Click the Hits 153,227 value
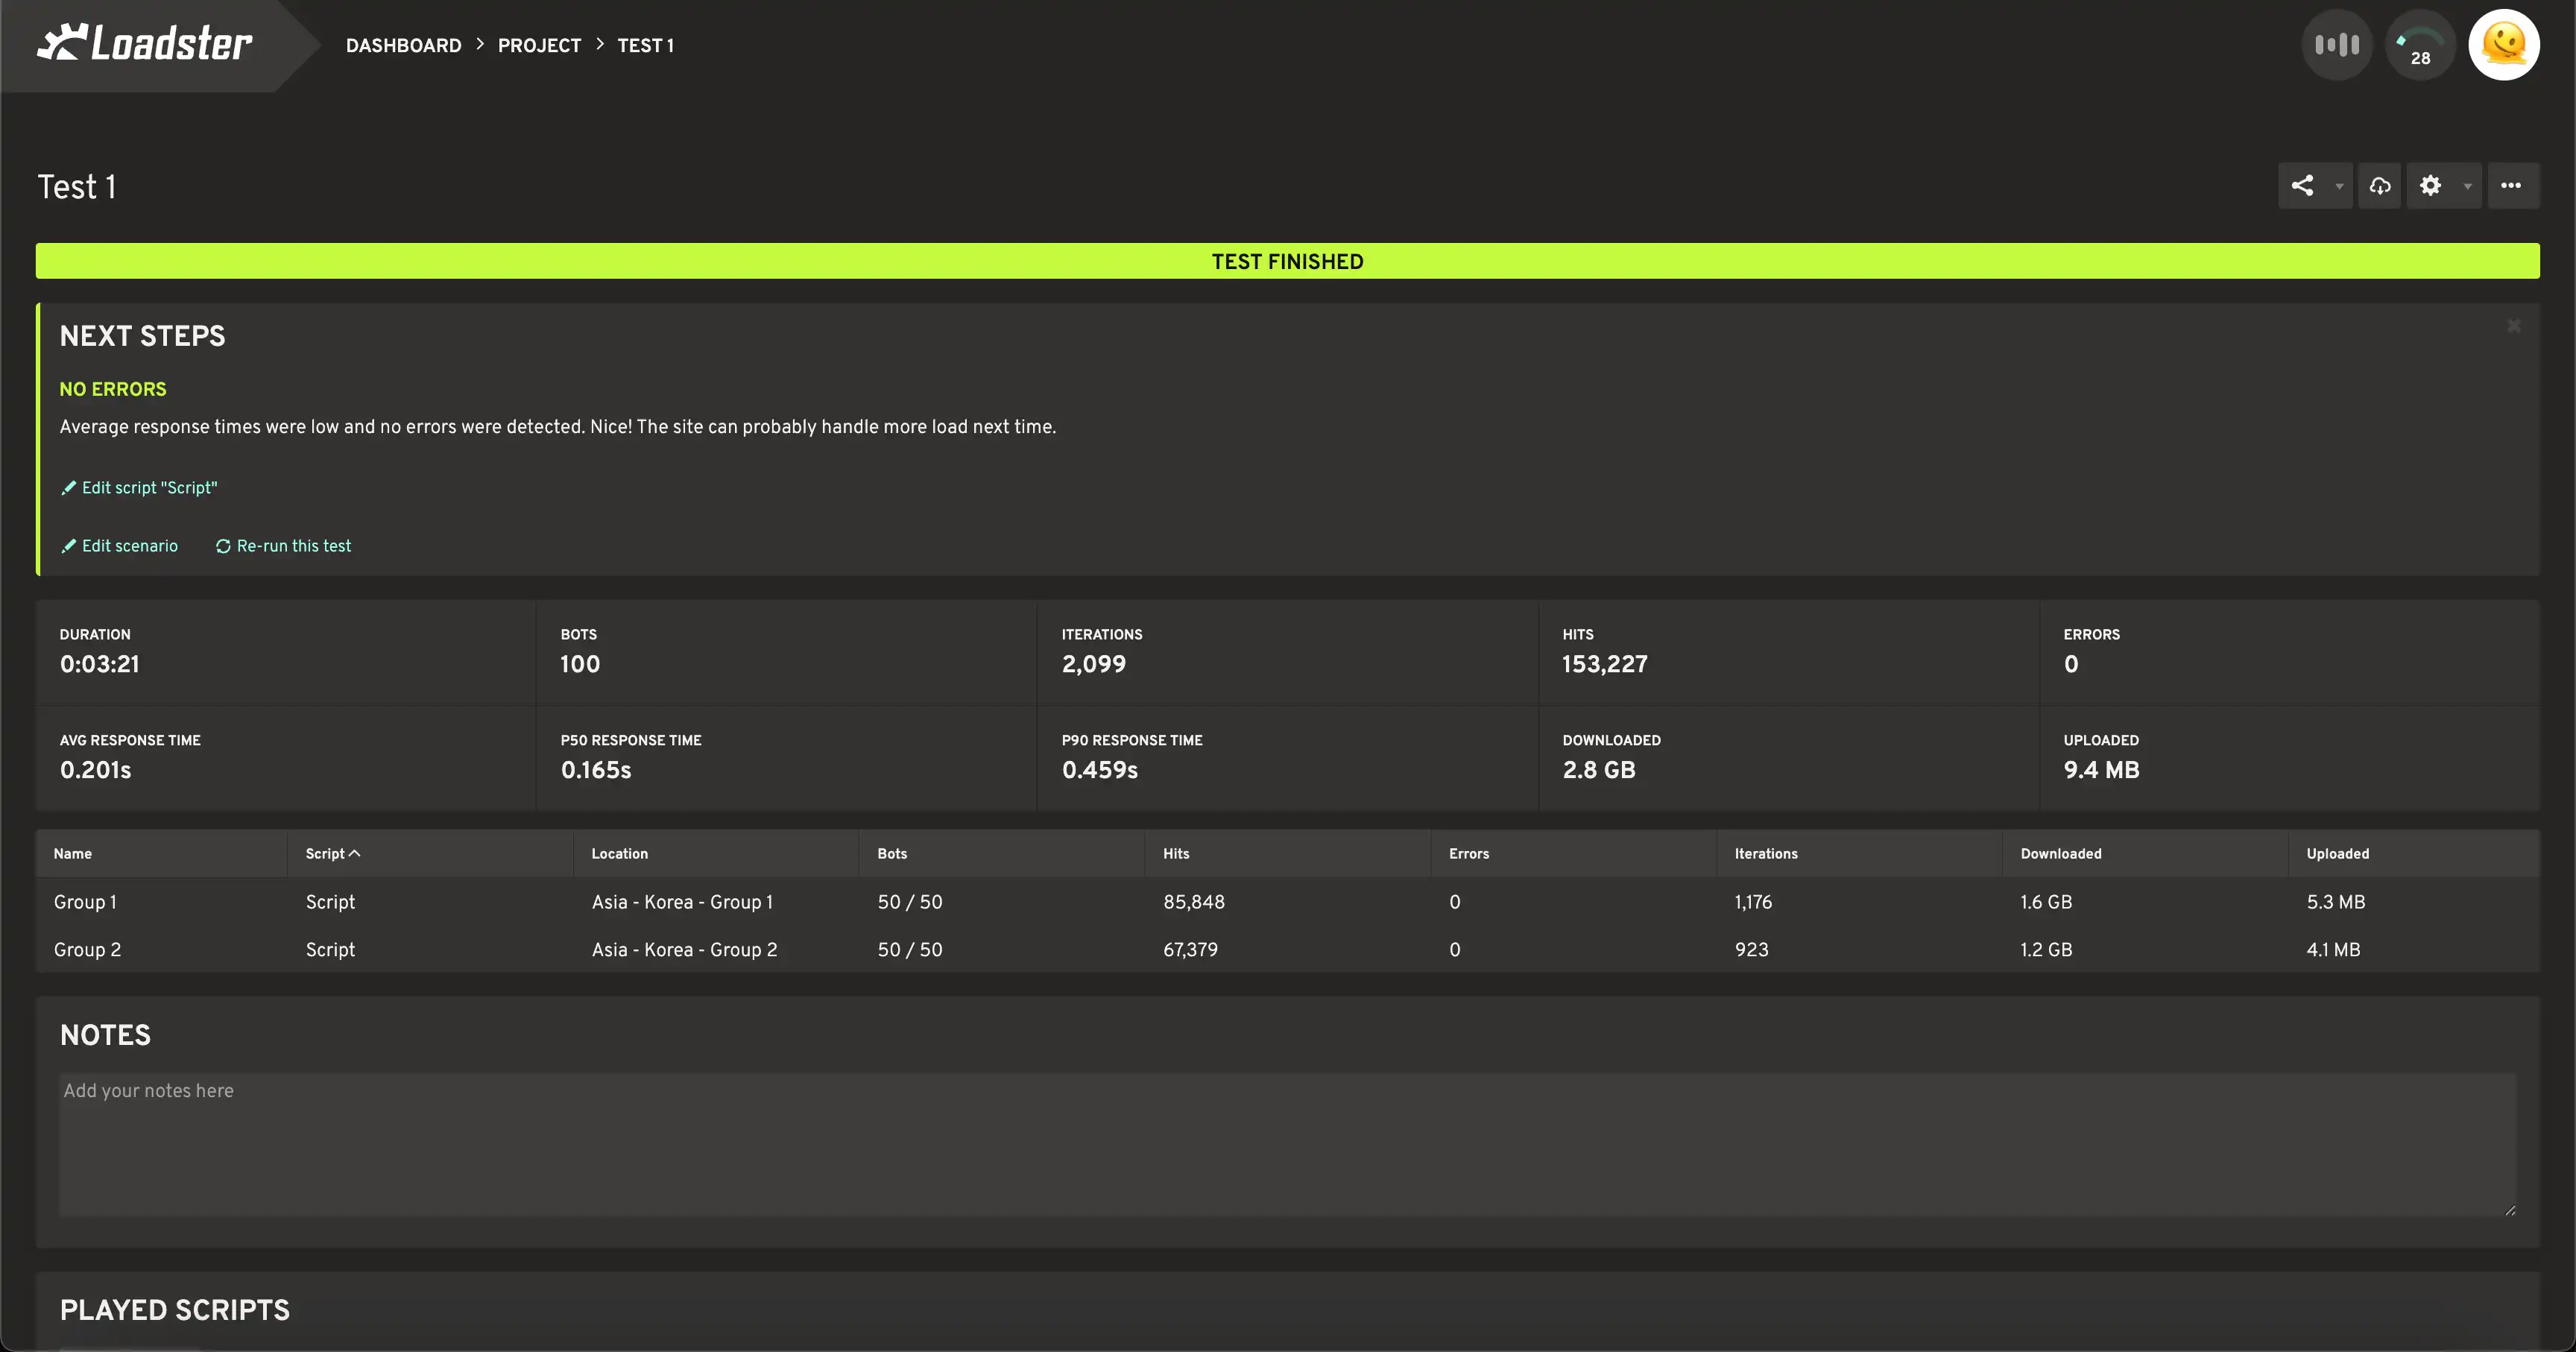This screenshot has width=2576, height=1352. [x=1604, y=664]
